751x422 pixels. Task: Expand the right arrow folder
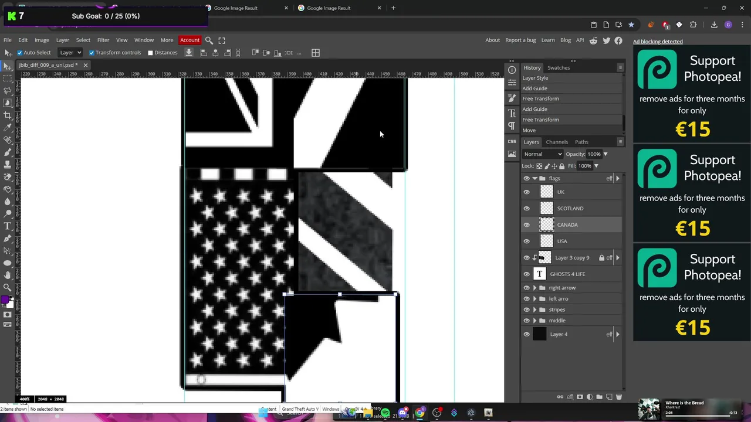535,288
